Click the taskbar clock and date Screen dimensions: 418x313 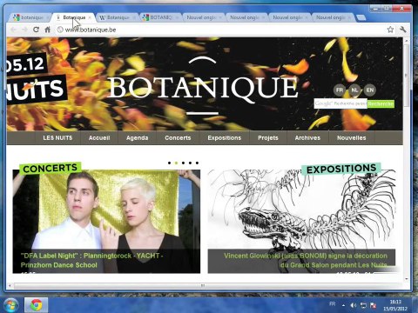click(x=395, y=305)
